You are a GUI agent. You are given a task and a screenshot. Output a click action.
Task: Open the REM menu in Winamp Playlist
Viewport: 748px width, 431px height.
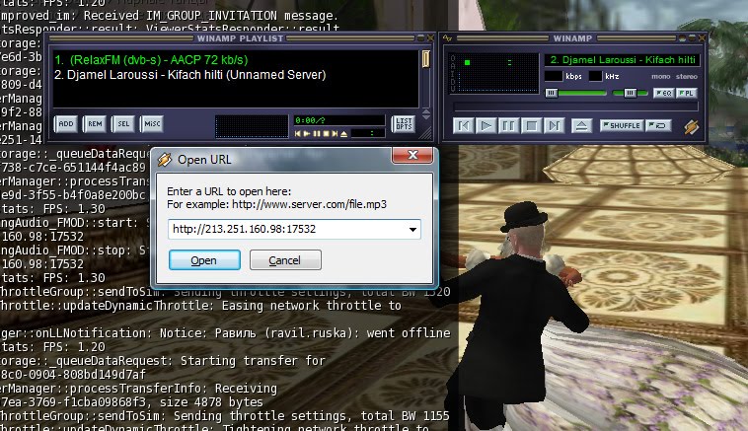95,124
